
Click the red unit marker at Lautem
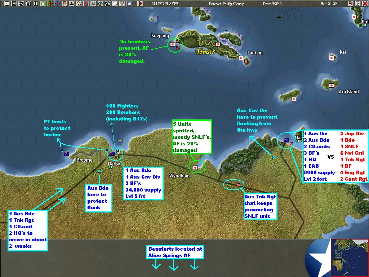(246, 61)
